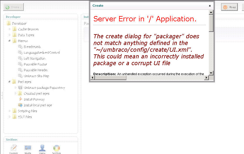Click the dialog's horizontal scrollbar left arrow
The width and height of the screenshot is (244, 154).
click(93, 77)
